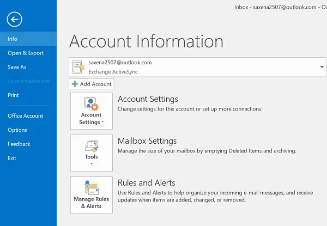Click the Add Account button label
327x226 pixels.
pos(96,84)
